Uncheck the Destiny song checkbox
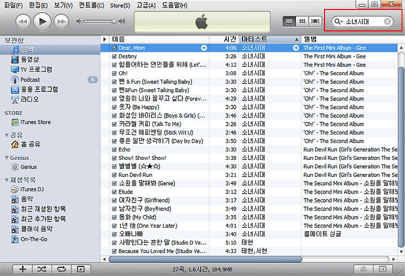The height and width of the screenshot is (276, 405). 114,57
